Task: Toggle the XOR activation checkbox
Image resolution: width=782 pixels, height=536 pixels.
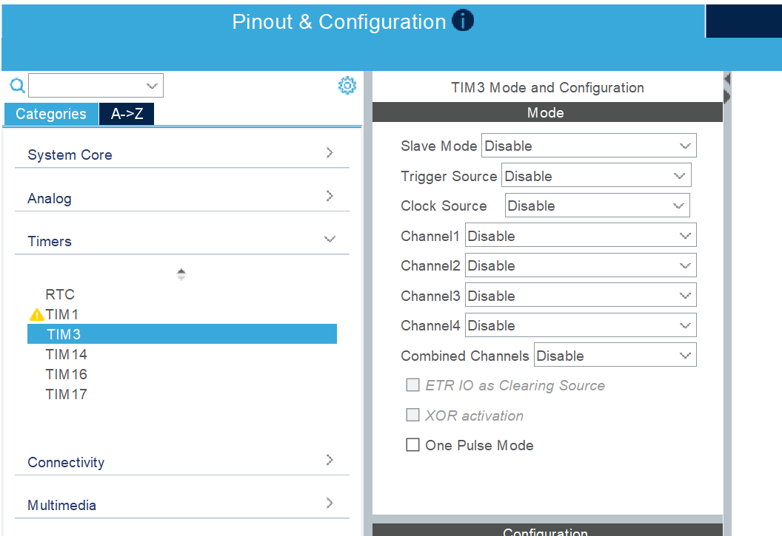Action: point(412,415)
